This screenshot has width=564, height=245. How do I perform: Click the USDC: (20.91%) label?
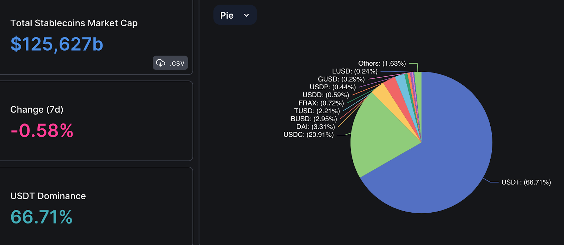coord(308,135)
